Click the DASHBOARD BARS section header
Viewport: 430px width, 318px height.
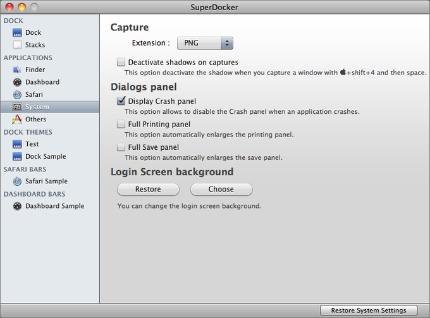pyautogui.click(x=35, y=194)
